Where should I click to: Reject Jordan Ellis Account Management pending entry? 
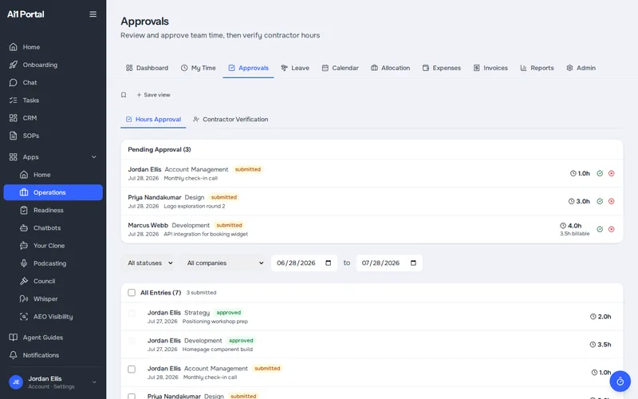click(x=611, y=173)
